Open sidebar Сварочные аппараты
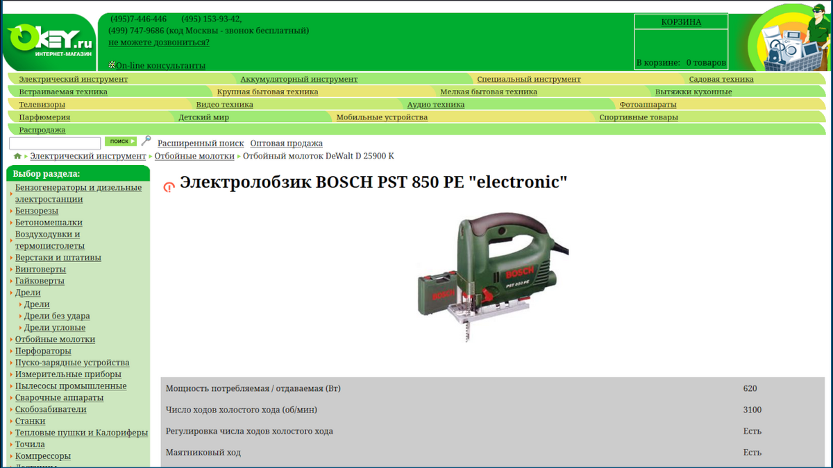 [60, 398]
